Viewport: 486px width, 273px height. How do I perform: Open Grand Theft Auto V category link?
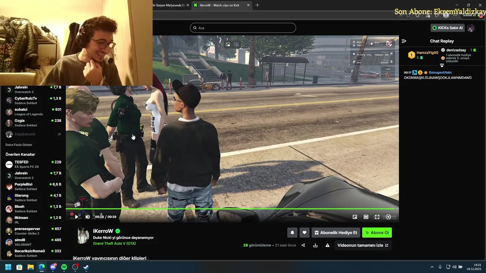(x=114, y=243)
